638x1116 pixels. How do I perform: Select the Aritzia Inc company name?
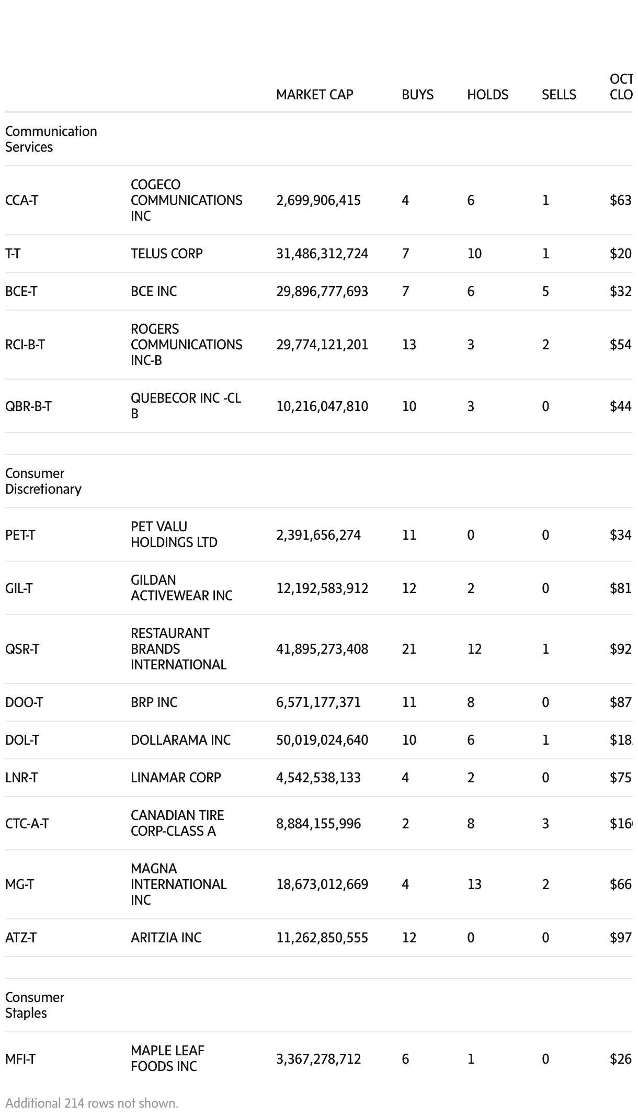(166, 938)
